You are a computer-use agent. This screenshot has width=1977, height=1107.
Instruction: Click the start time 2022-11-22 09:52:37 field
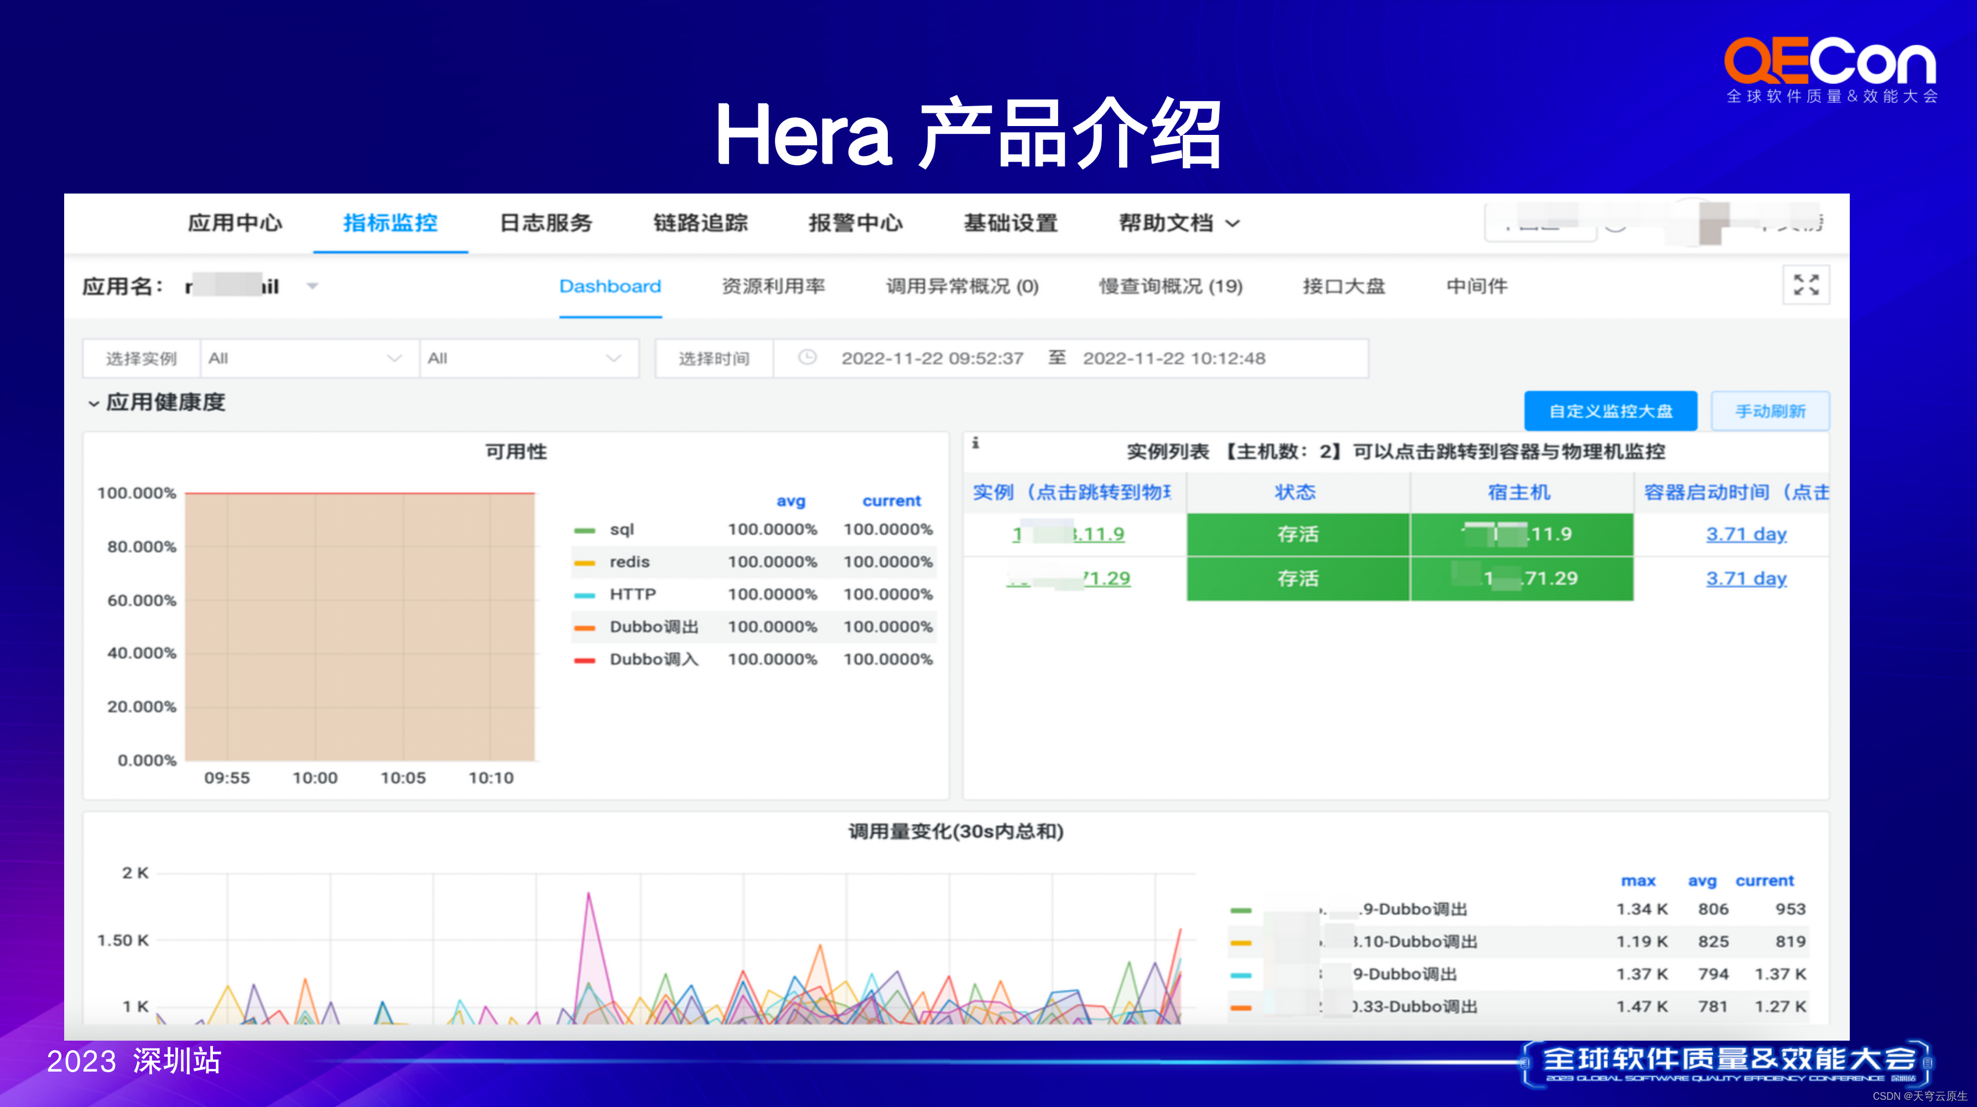932,358
